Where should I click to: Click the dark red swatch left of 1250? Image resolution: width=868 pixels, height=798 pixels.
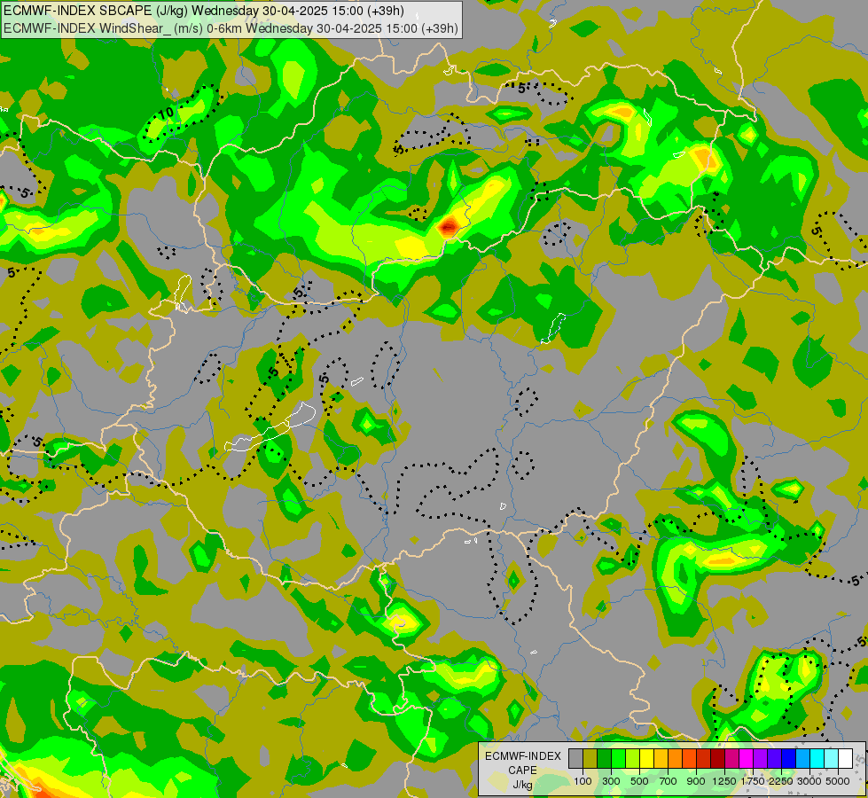click(718, 759)
